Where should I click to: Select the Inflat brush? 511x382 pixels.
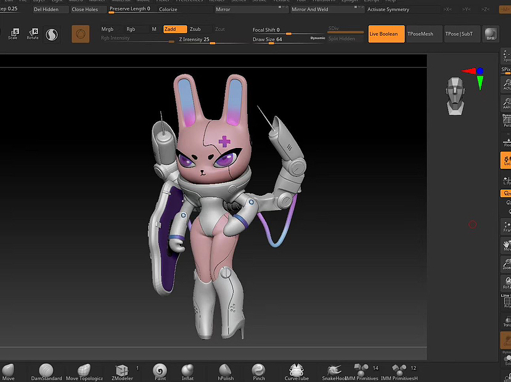187,372
